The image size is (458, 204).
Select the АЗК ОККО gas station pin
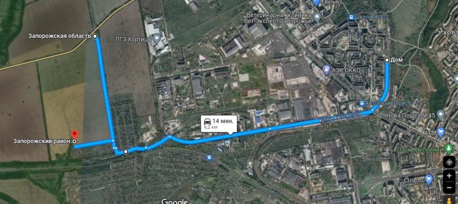(x=326, y=70)
